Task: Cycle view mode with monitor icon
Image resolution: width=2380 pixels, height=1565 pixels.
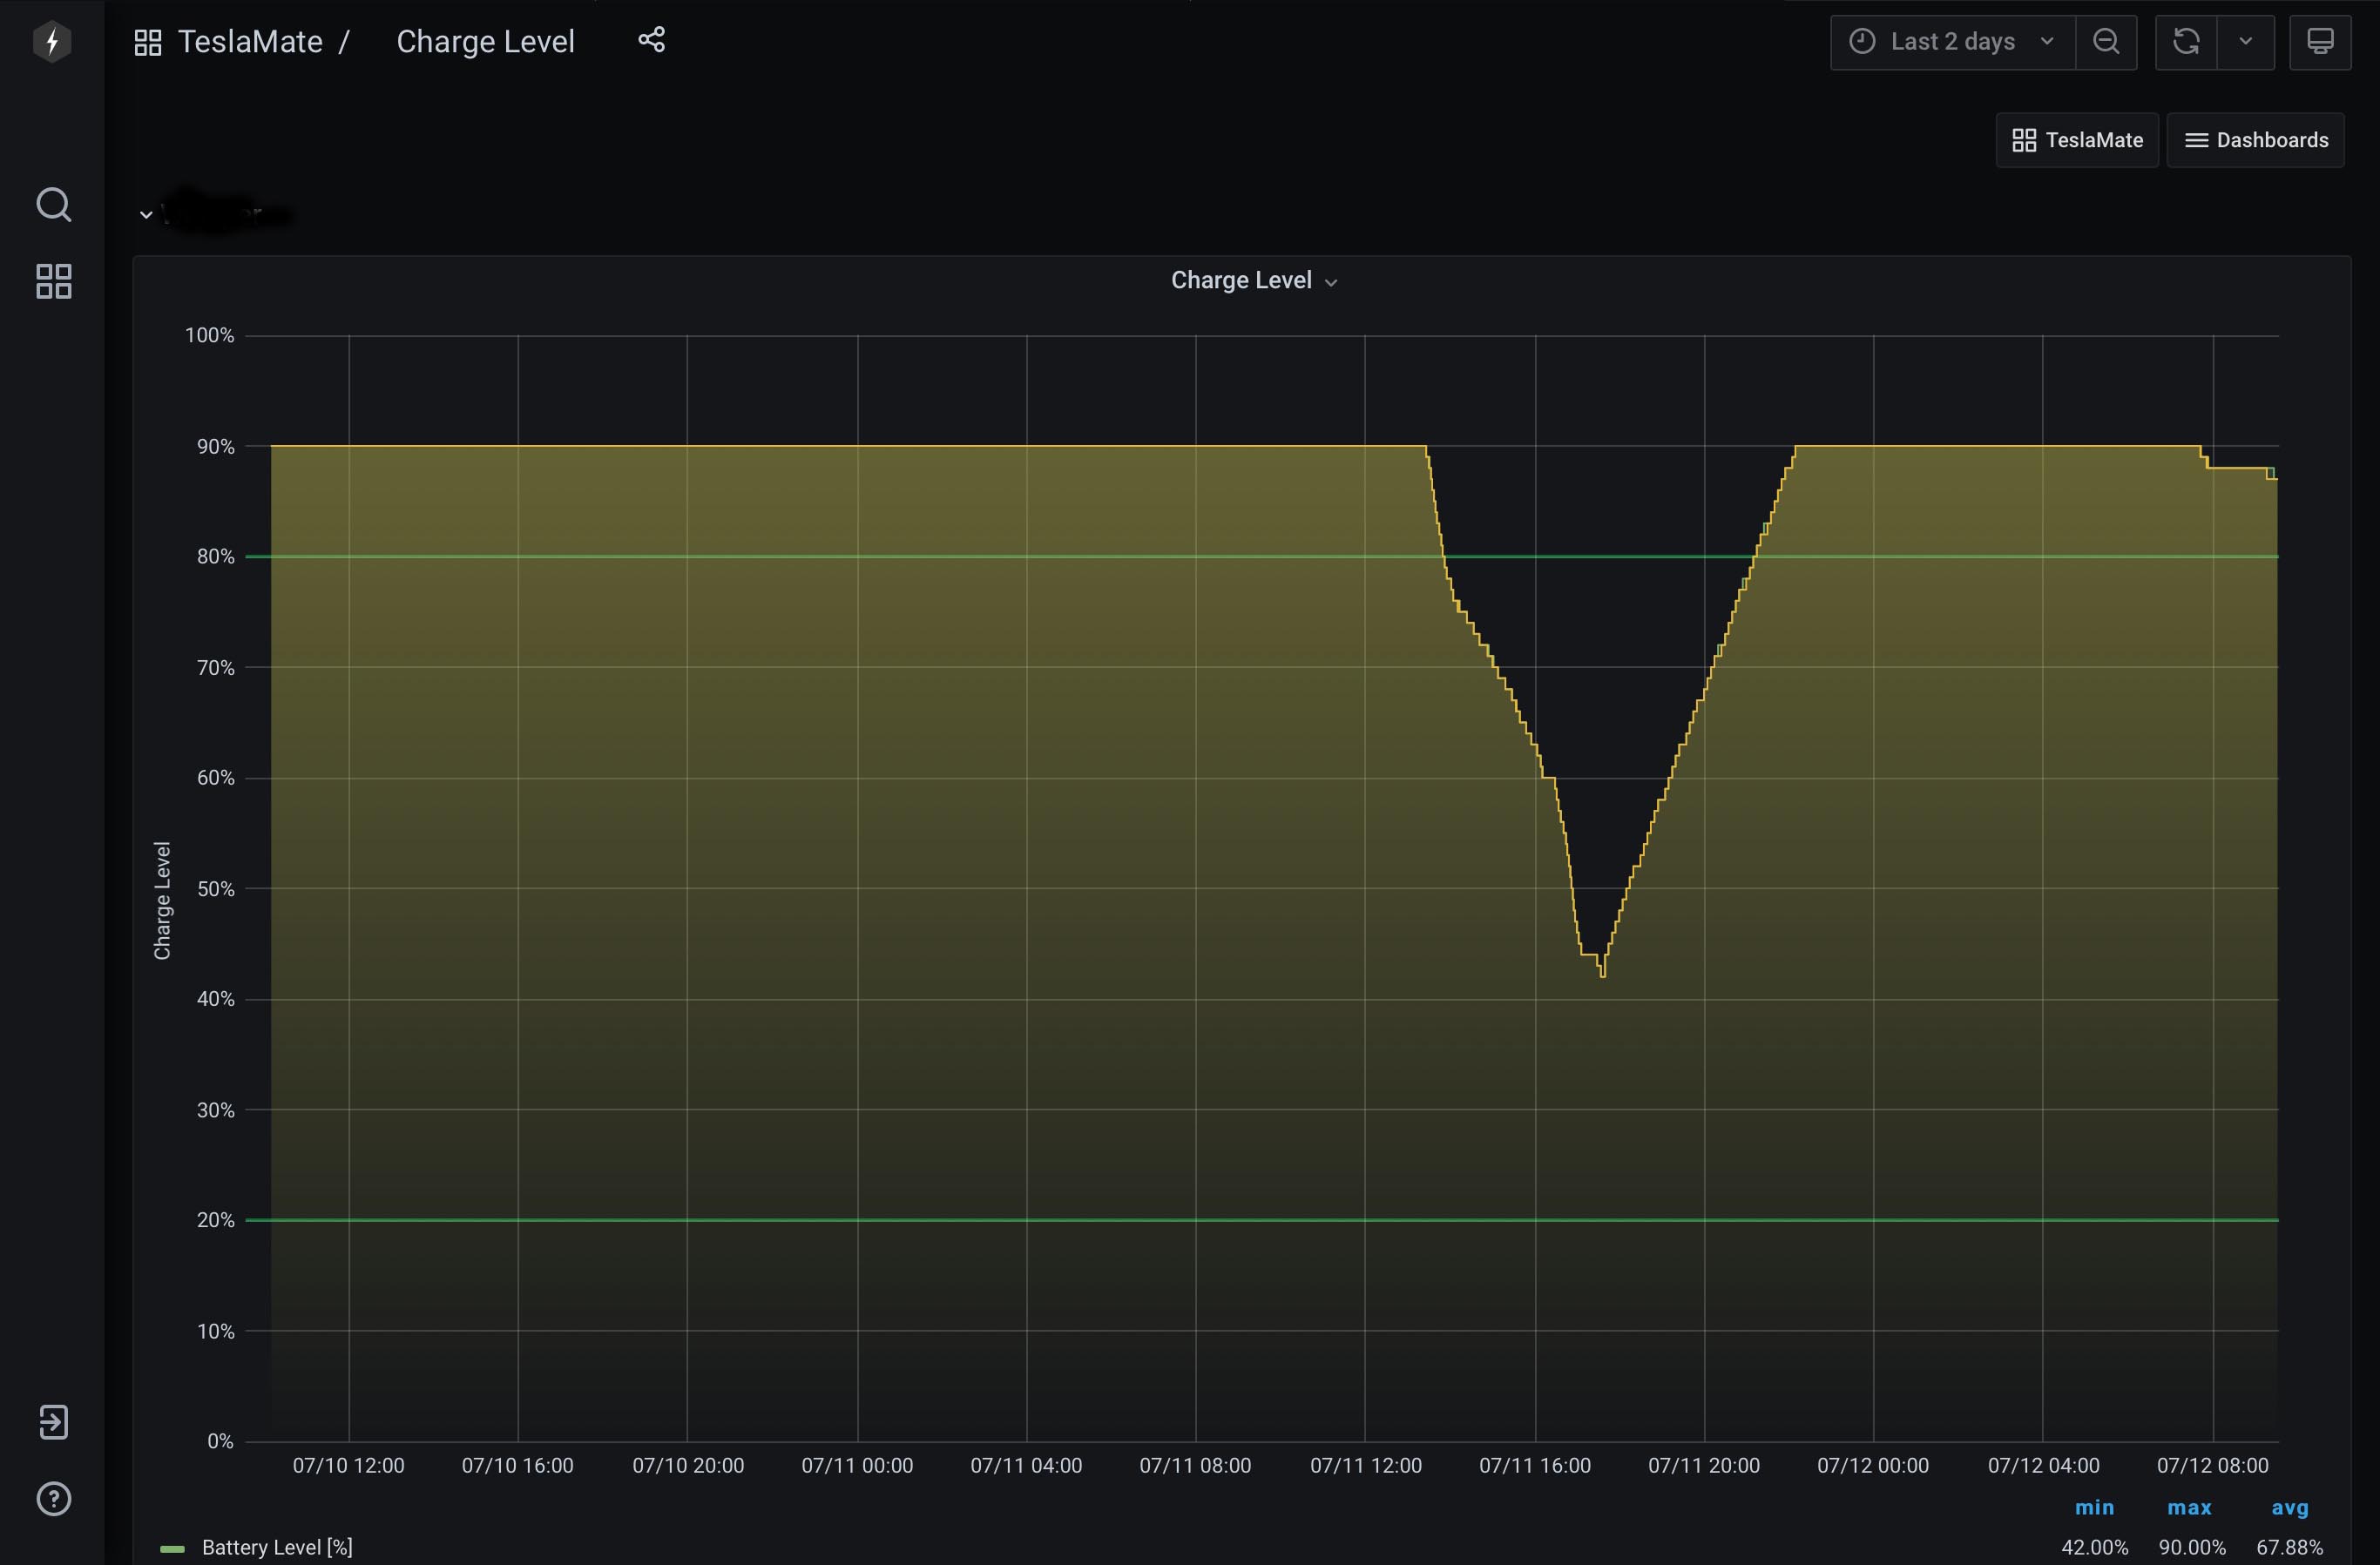Action: (2320, 42)
